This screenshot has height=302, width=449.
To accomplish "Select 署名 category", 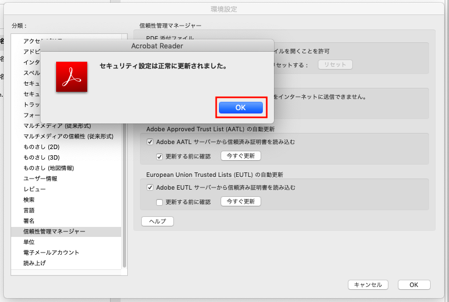I will [66, 221].
